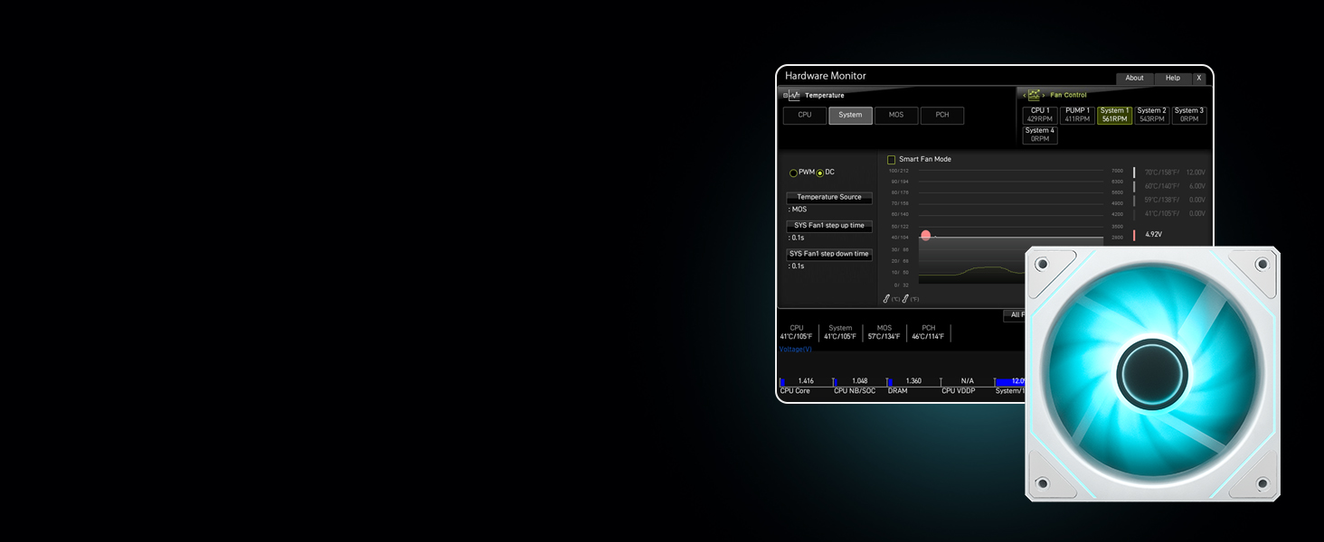Open SYS Fan1 step down time setting
1324x542 pixels.
click(829, 255)
